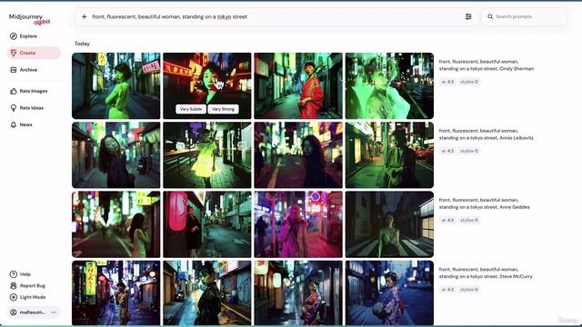Click ar 4:3 tag in Anne Geddes row
The width and height of the screenshot is (582, 327).
pyautogui.click(x=447, y=220)
